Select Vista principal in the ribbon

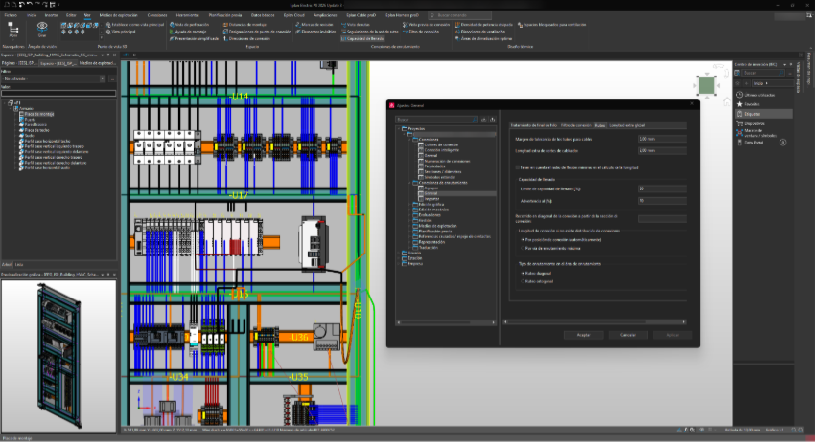click(x=121, y=32)
